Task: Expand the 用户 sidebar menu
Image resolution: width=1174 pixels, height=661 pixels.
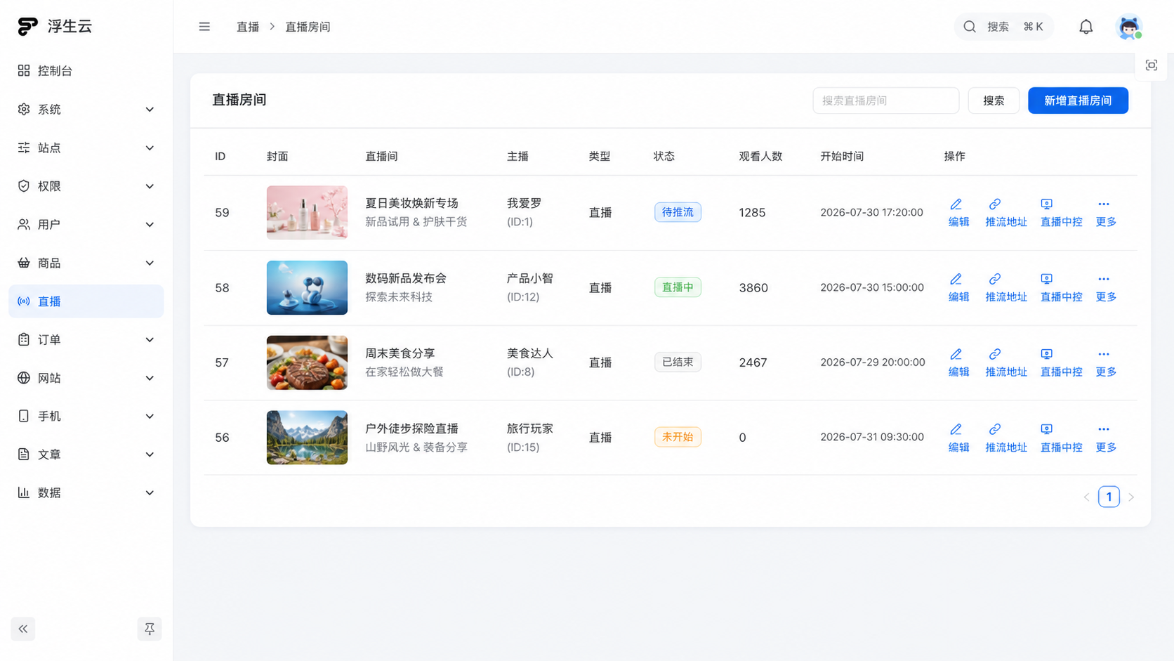Action: tap(86, 224)
